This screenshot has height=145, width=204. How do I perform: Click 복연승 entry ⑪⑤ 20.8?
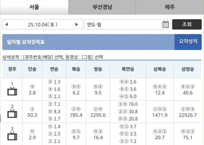(128, 119)
